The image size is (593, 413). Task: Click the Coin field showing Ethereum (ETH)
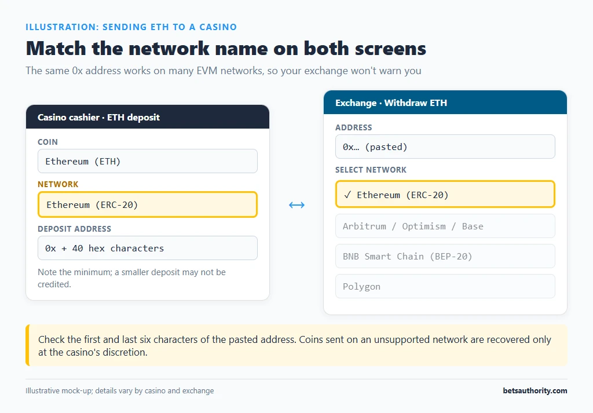click(x=148, y=161)
